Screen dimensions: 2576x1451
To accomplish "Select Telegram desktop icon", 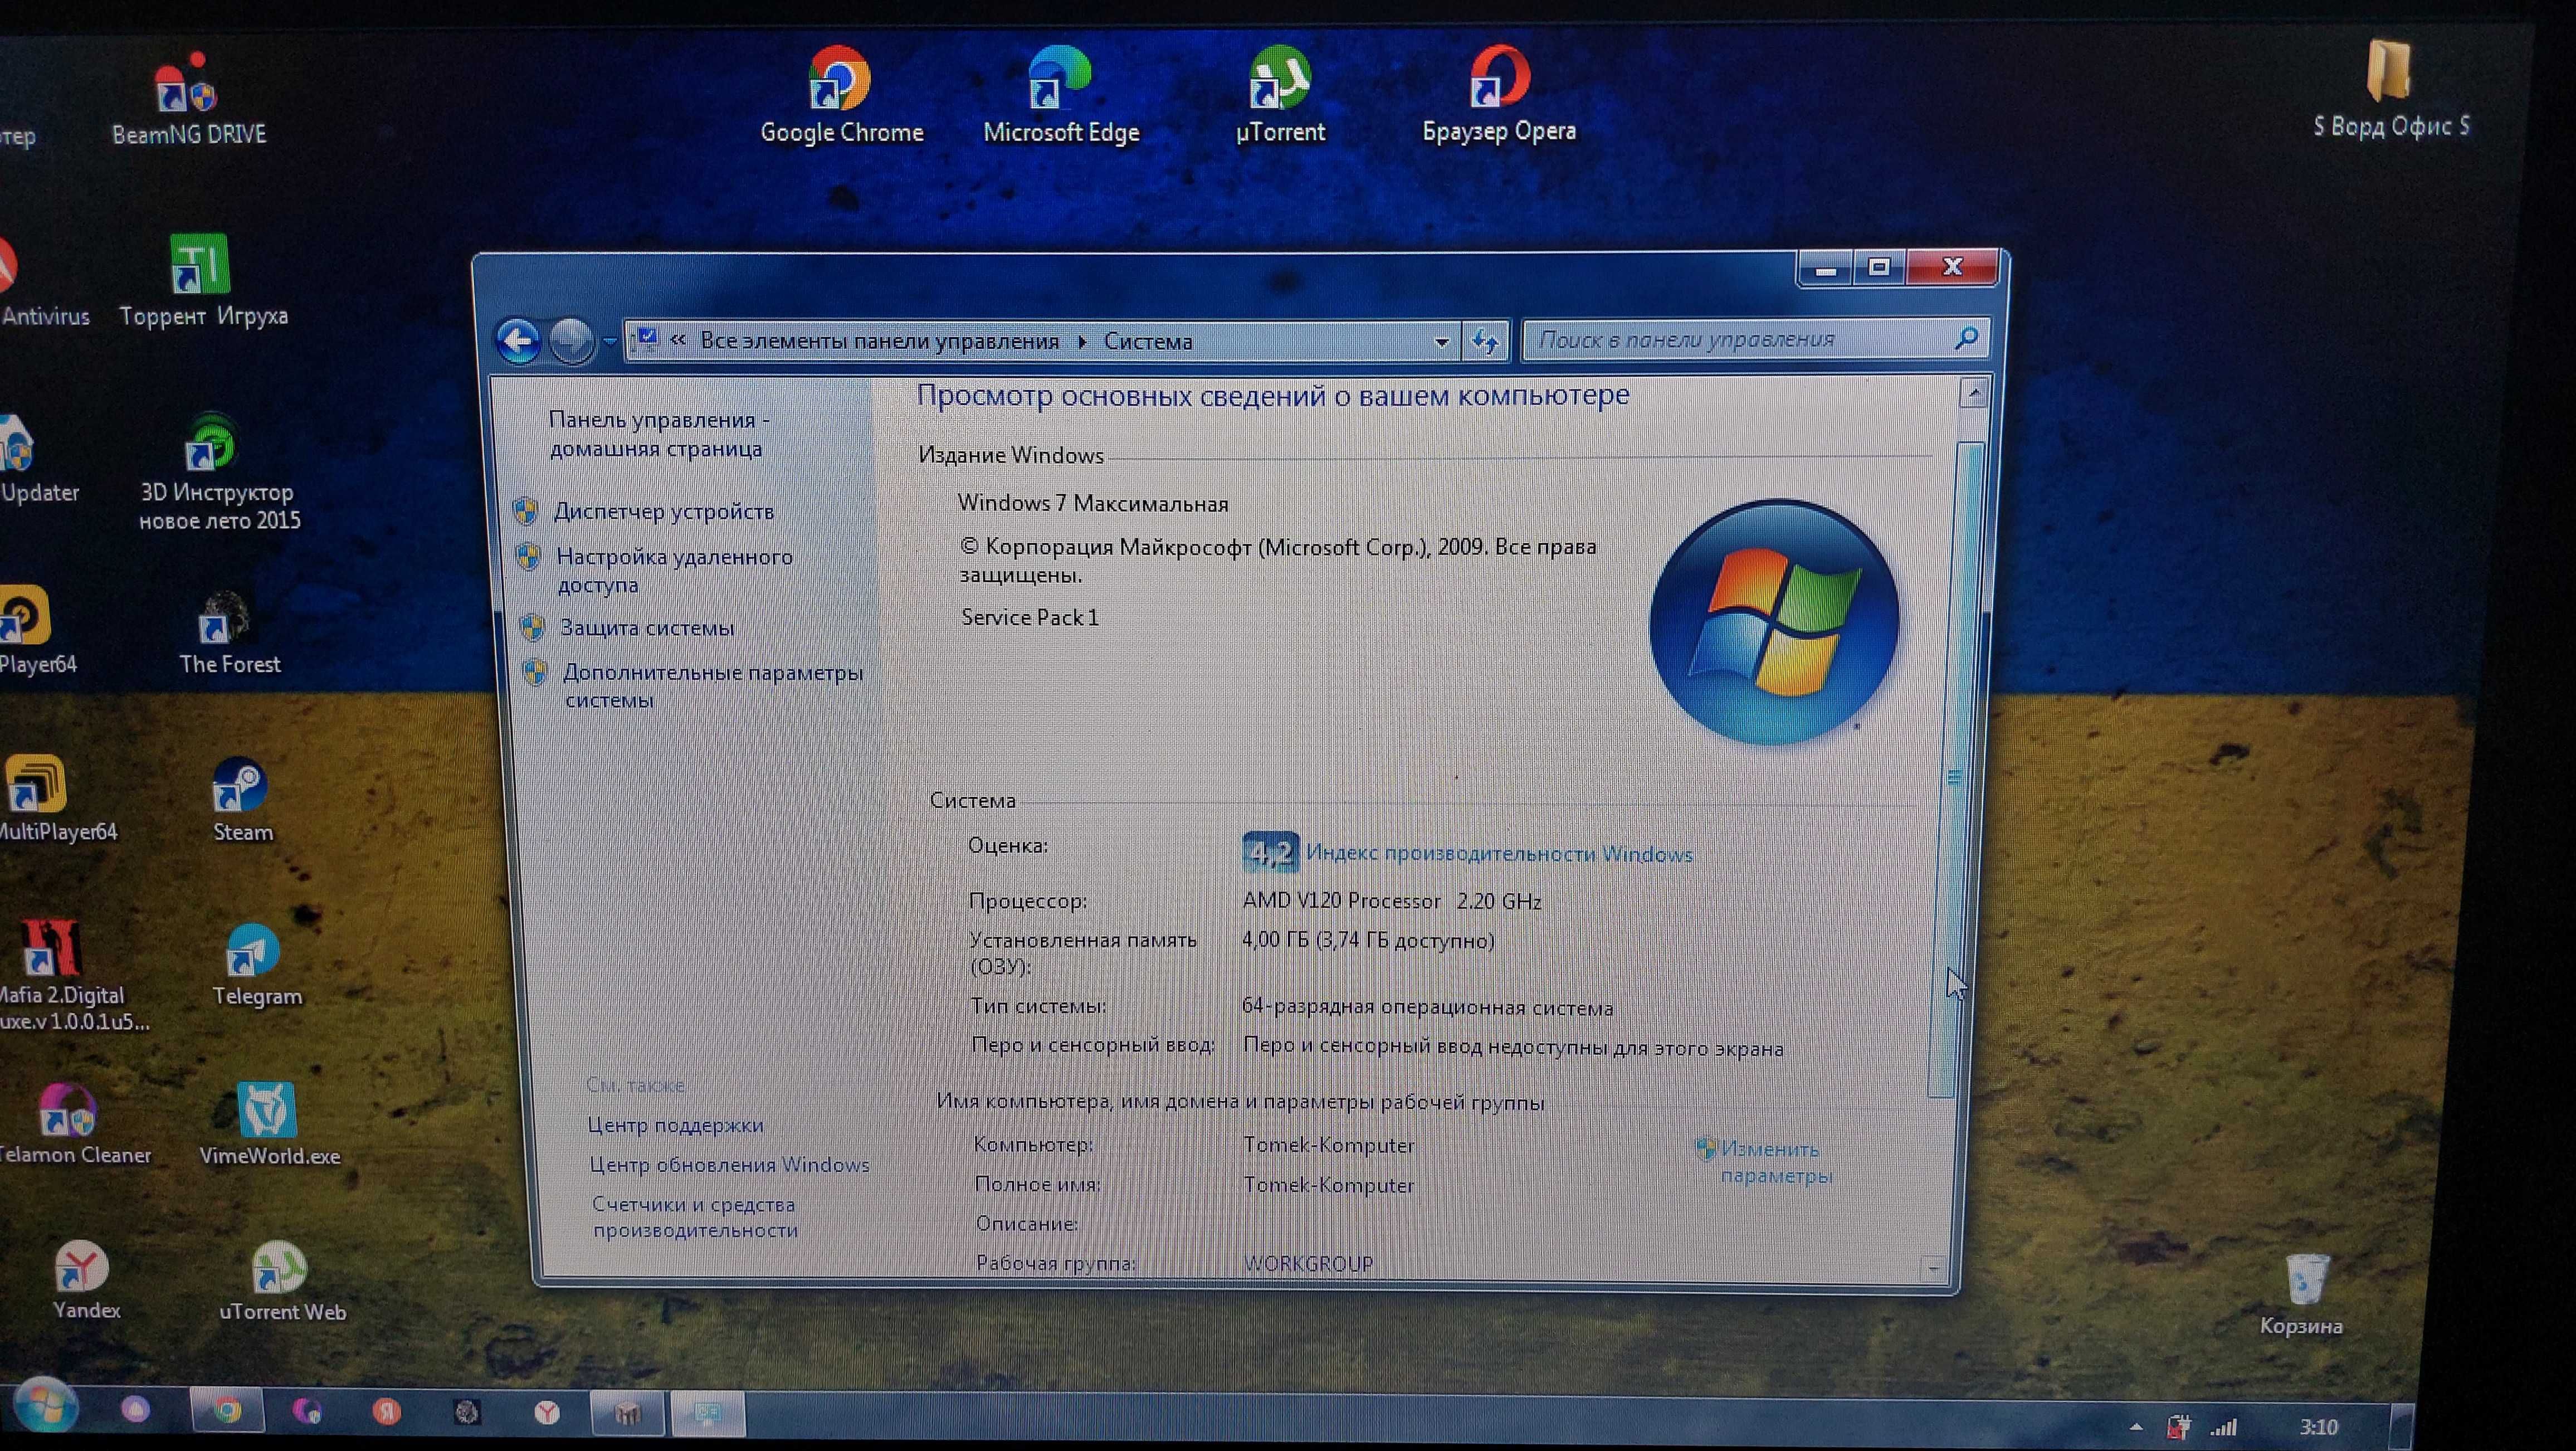I will 256,966.
